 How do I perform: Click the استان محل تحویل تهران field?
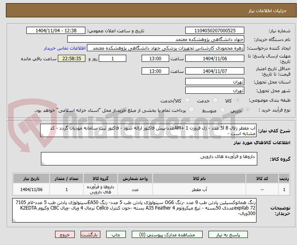pyautogui.click(x=215, y=82)
